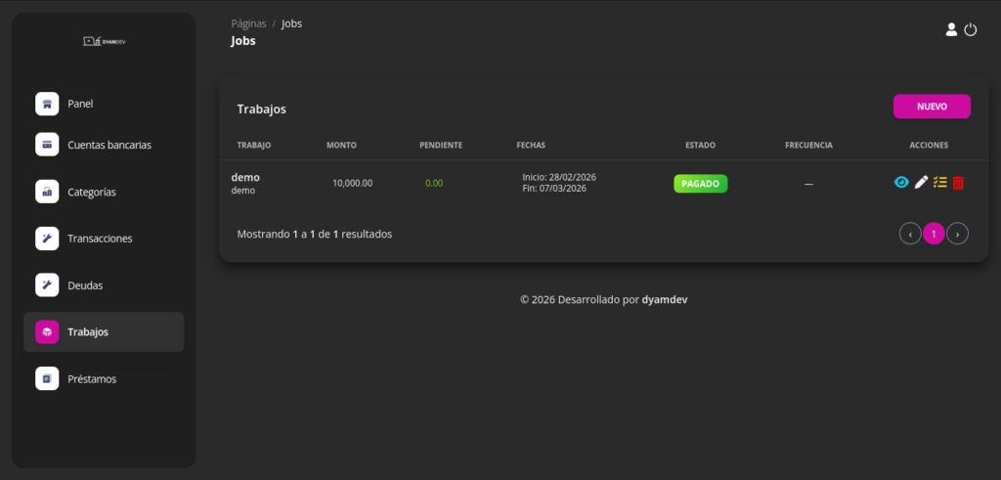Click the Páginas breadcrumb link
This screenshot has height=480, width=1001.
248,23
